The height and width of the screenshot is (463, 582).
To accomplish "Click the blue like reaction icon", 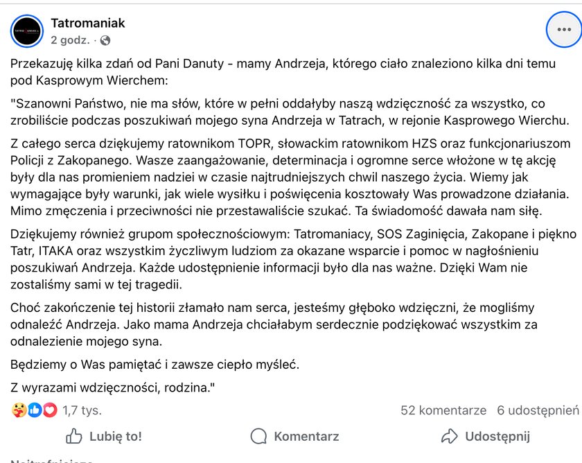I will coord(34,410).
